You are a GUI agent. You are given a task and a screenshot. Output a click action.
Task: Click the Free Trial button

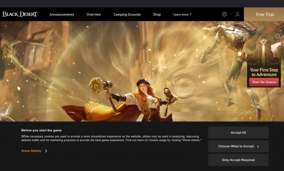264,14
